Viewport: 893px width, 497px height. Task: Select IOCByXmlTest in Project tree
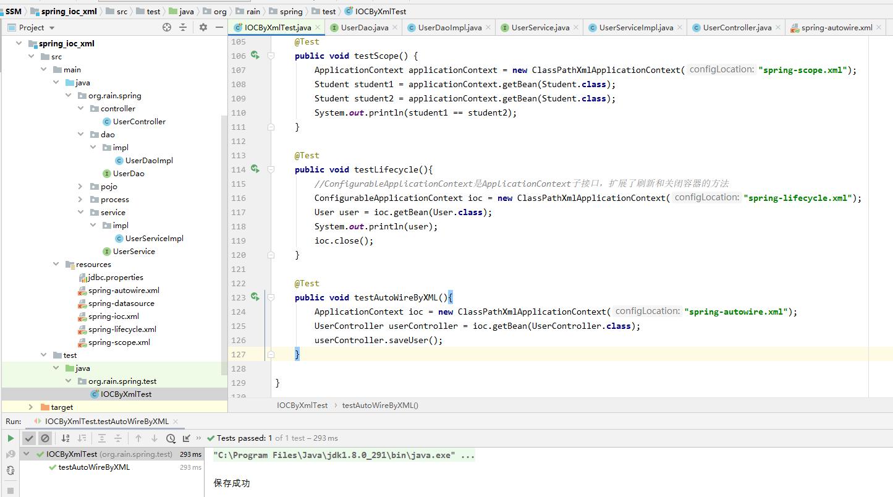click(121, 394)
